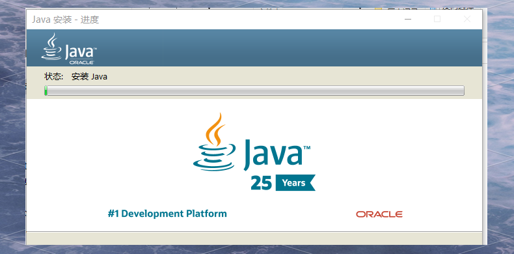The height and width of the screenshot is (254, 514).
Task: Click the Java logo in the header banner
Action: tap(69, 49)
